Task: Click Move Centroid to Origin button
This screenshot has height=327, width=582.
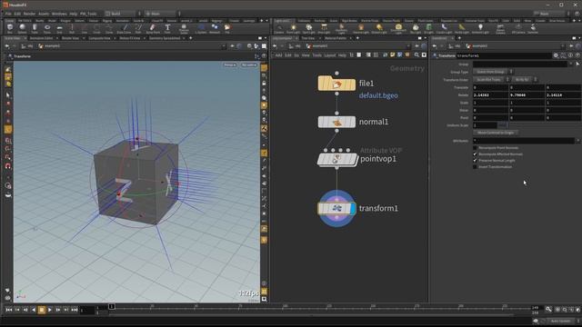Action: pyautogui.click(x=496, y=133)
